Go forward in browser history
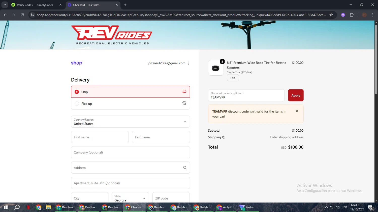This screenshot has width=378, height=212. point(14,15)
